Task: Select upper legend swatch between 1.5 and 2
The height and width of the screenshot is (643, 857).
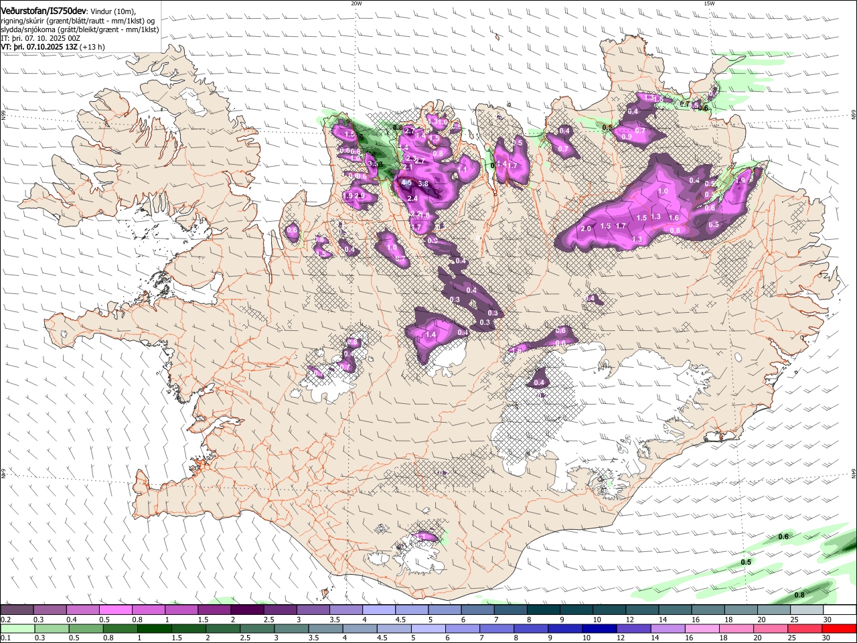Action: tap(214, 610)
